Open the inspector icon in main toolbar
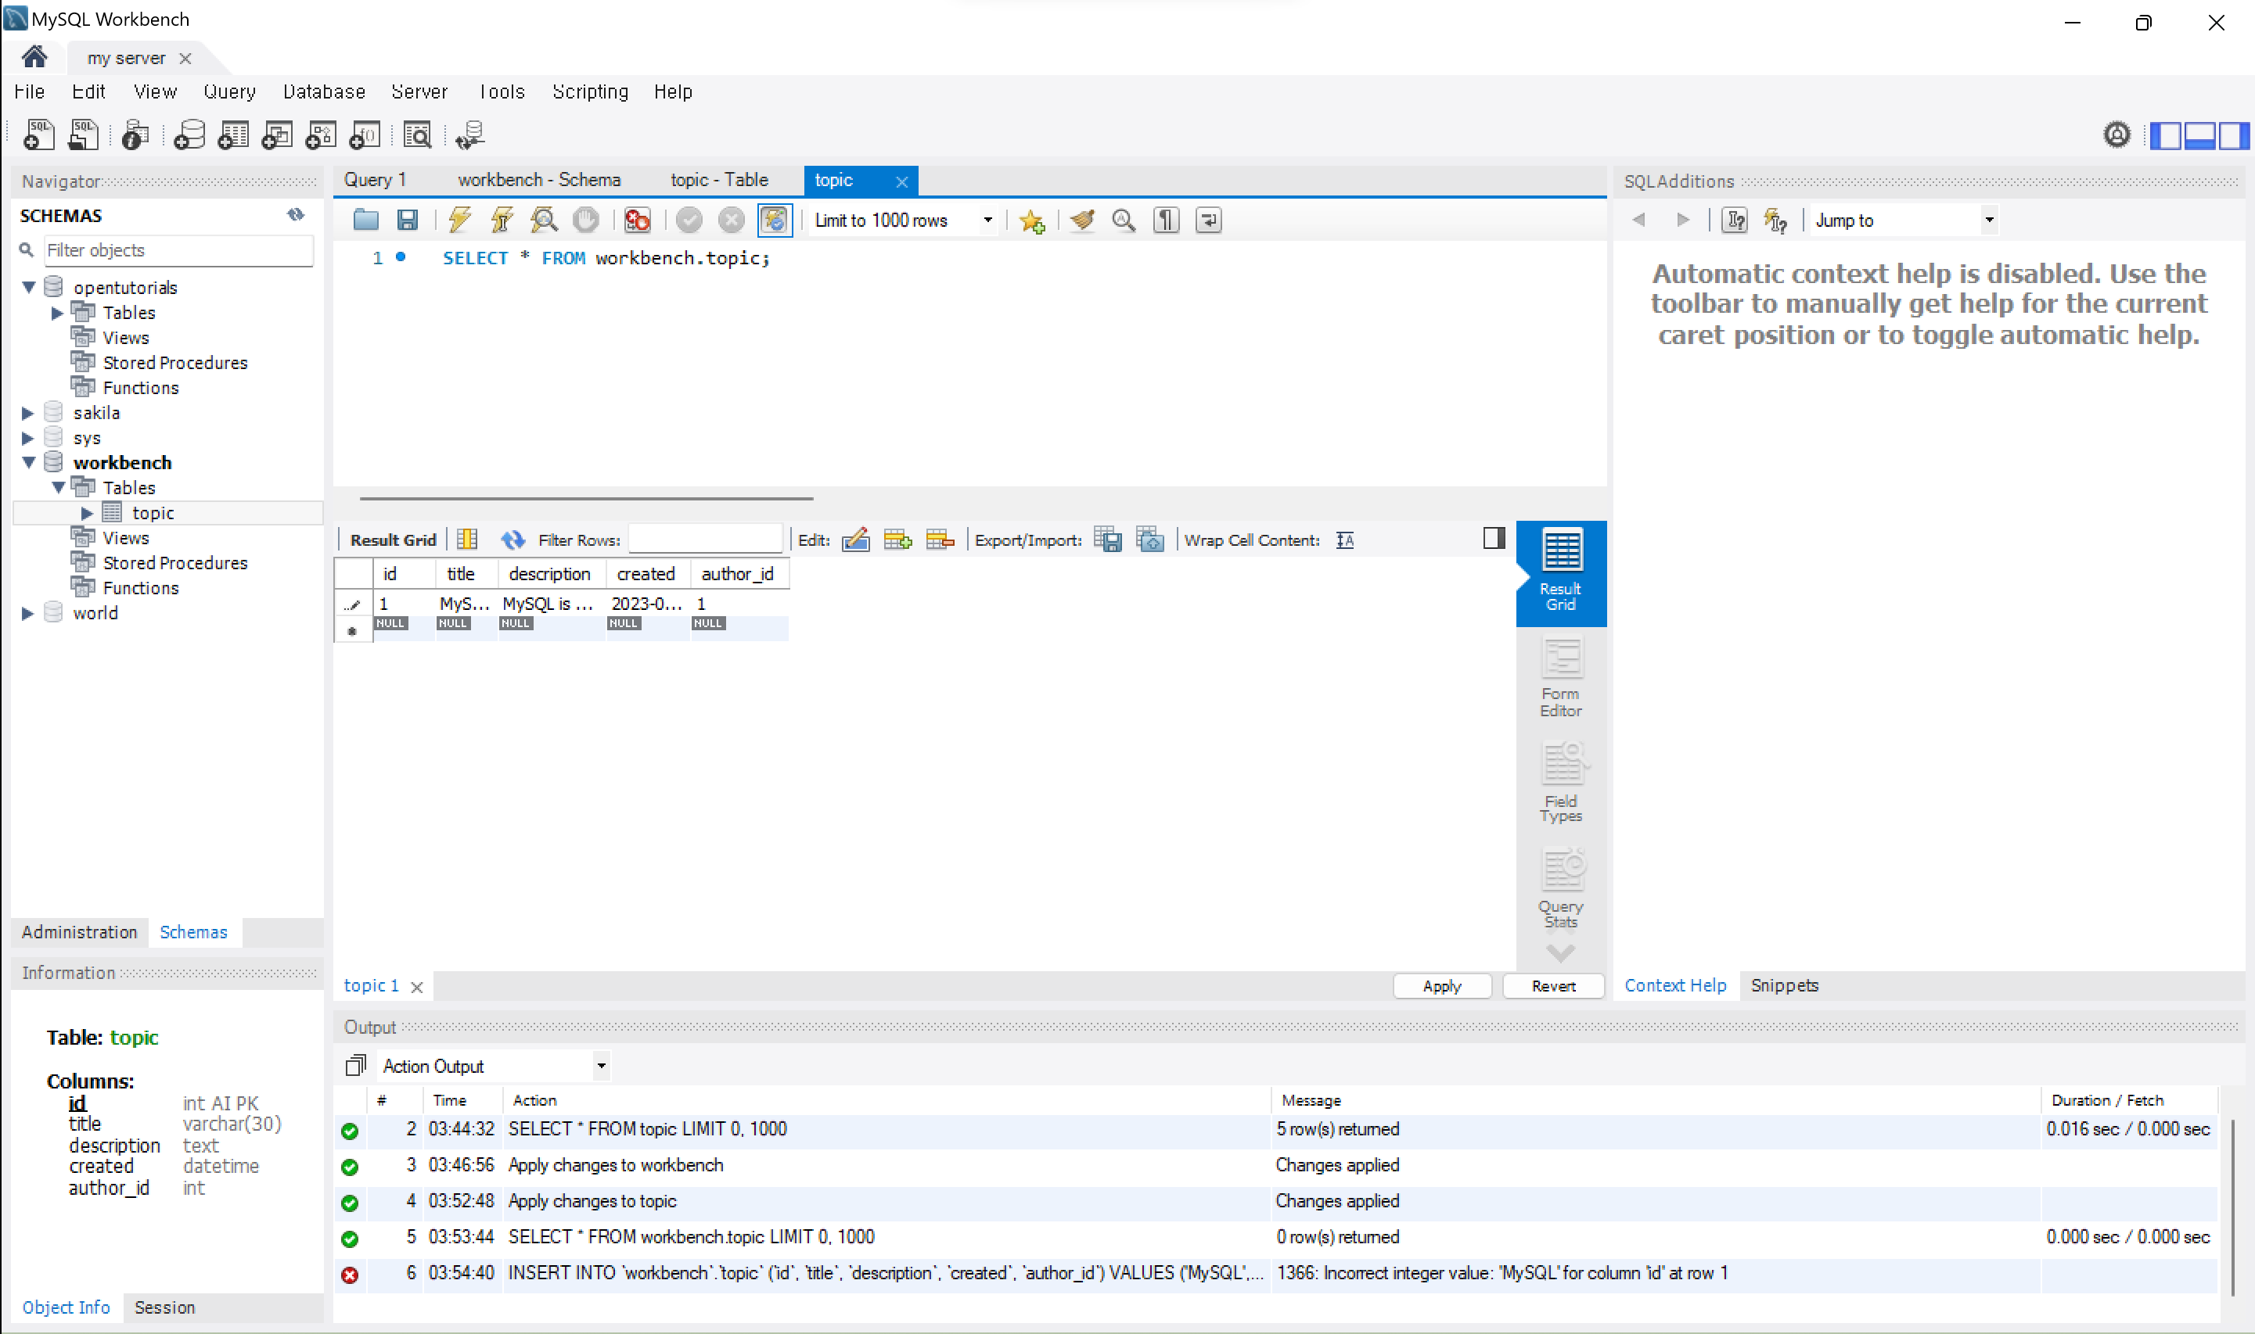Screen dimensions: 2255x1334 (135, 134)
